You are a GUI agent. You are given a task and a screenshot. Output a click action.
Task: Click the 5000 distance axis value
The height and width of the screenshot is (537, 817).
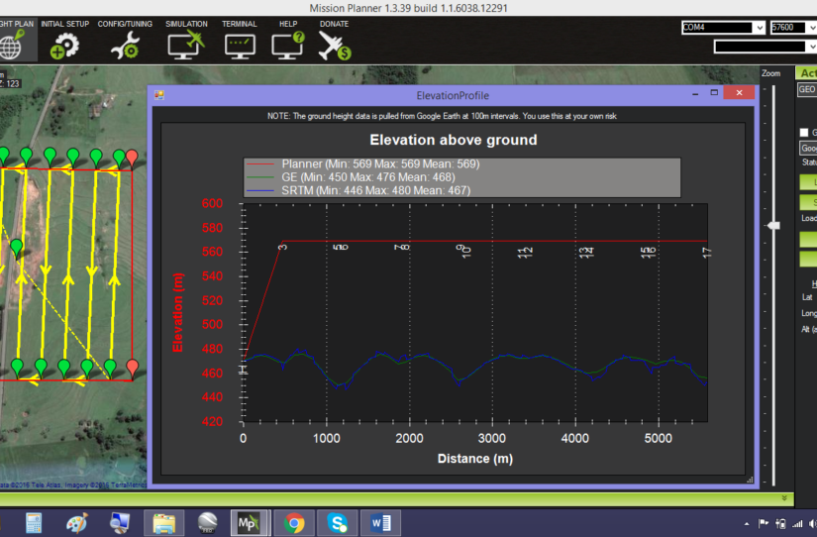(x=659, y=438)
